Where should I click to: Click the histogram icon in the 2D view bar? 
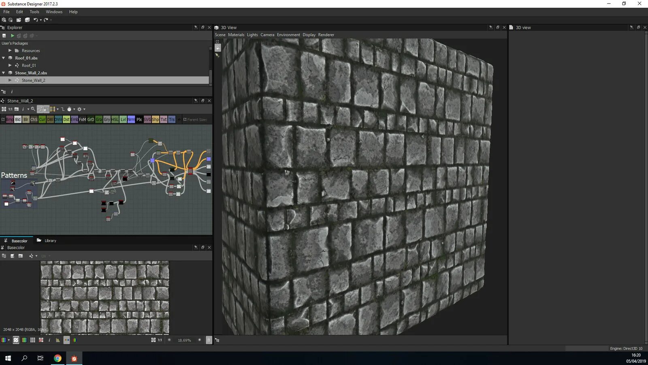click(x=58, y=340)
